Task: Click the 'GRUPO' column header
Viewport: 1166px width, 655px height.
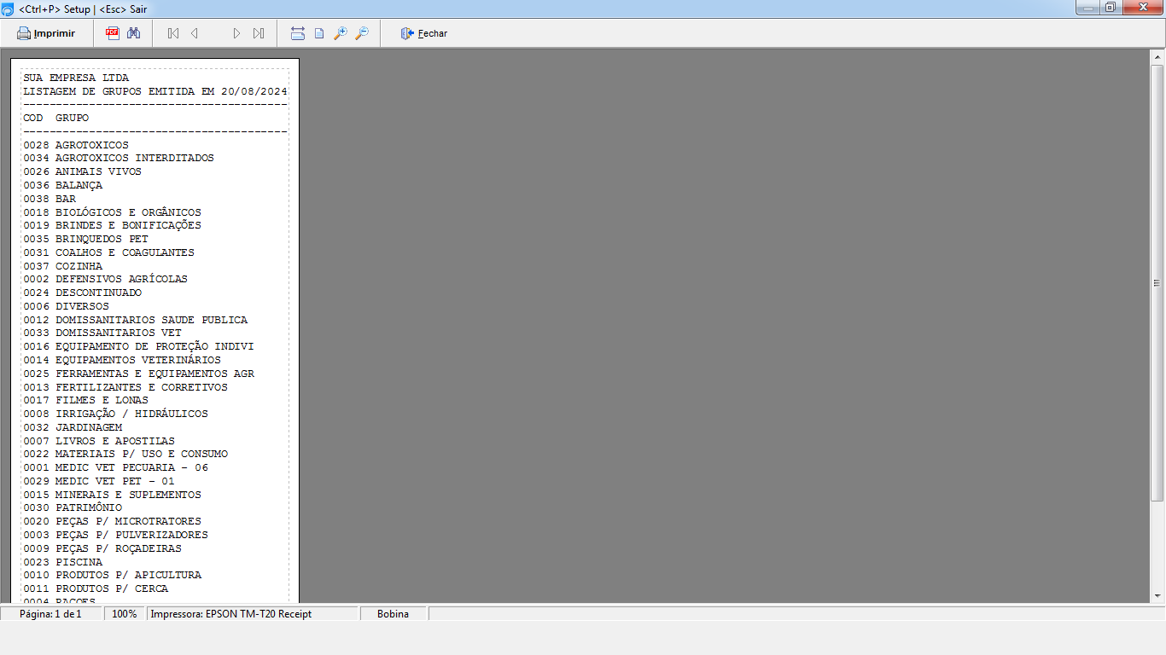Action: click(x=73, y=118)
